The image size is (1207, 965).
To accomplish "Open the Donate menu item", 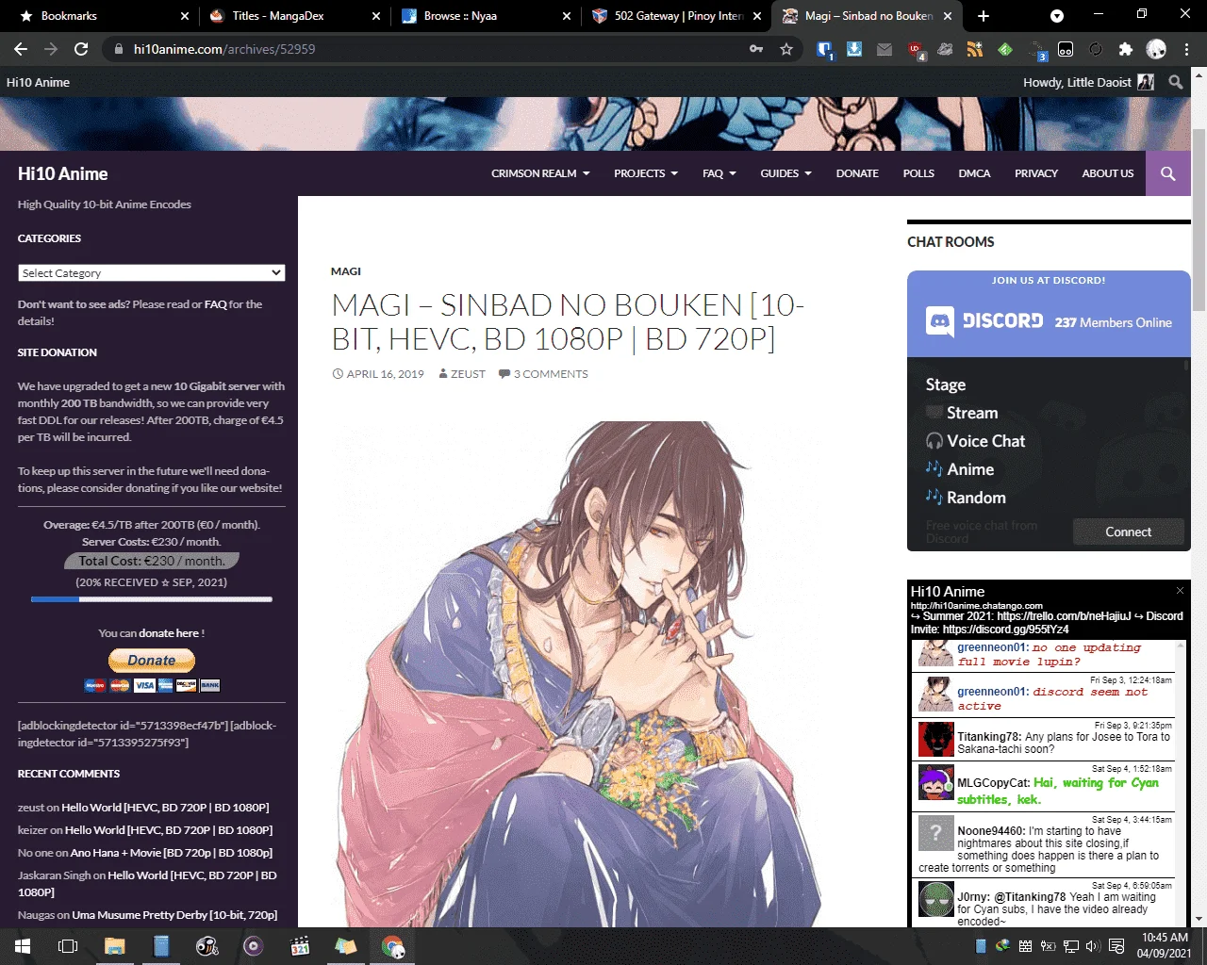I will point(857,173).
